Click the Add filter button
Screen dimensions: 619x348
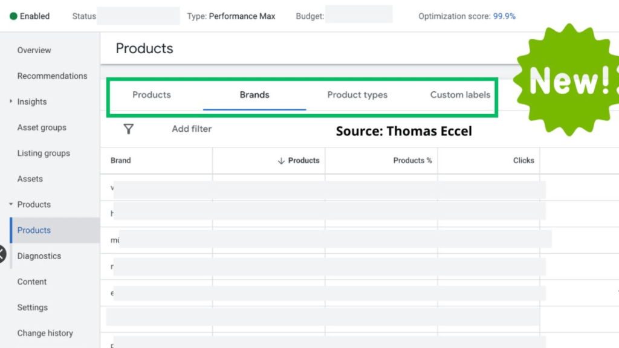pyautogui.click(x=191, y=129)
